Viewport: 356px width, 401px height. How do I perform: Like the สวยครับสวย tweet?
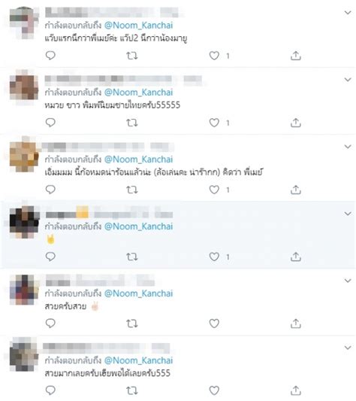click(x=214, y=324)
